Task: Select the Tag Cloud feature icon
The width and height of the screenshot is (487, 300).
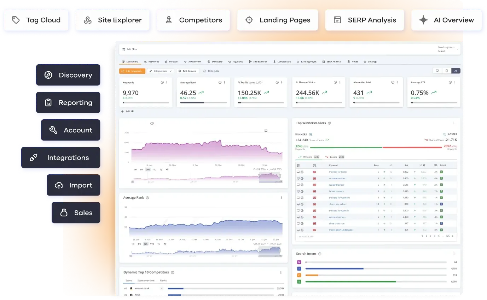Action: point(16,20)
